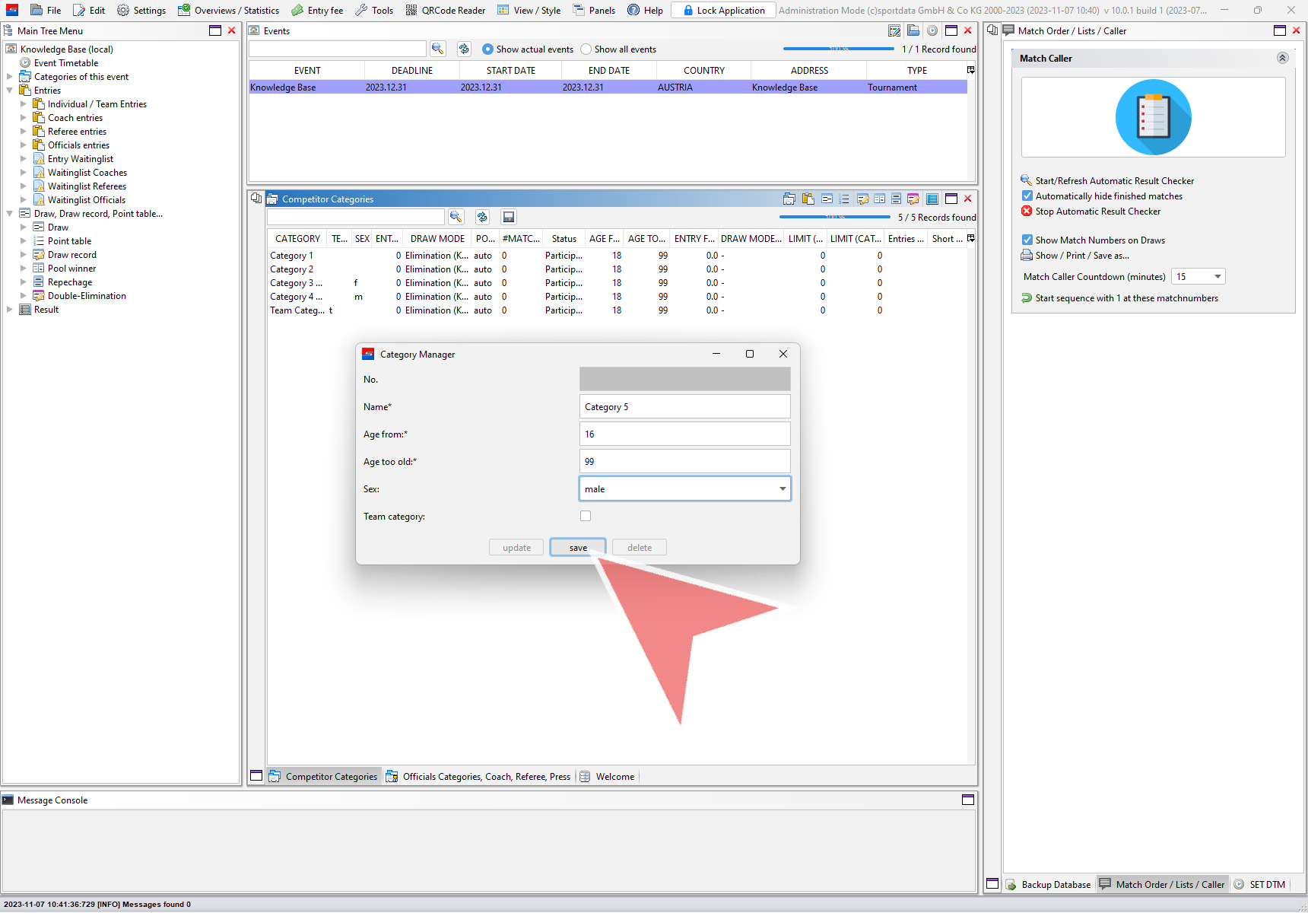1308x913 pixels.
Task: Click the clock icon in Events header
Action: (x=932, y=30)
